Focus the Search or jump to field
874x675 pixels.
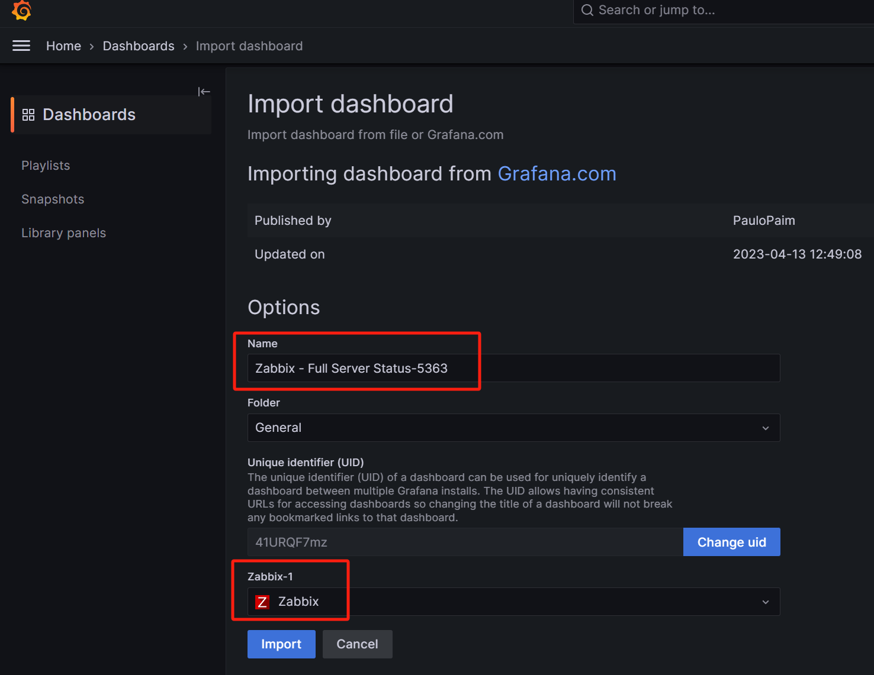(724, 11)
